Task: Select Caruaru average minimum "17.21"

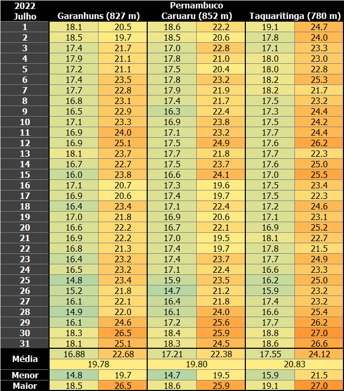Action: pos(172,354)
